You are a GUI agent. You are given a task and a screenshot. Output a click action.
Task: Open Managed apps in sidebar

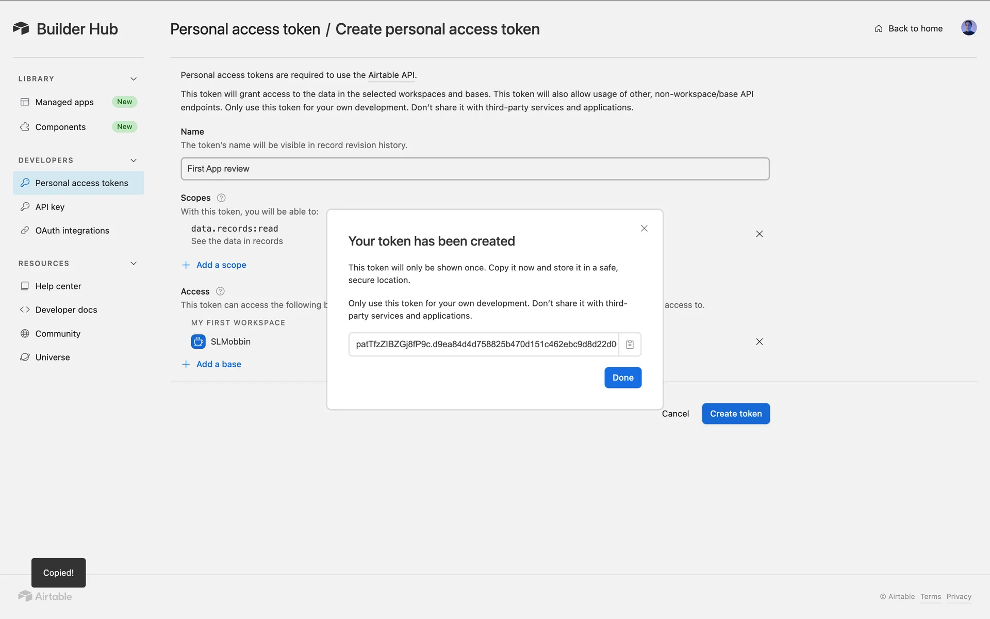(x=64, y=102)
